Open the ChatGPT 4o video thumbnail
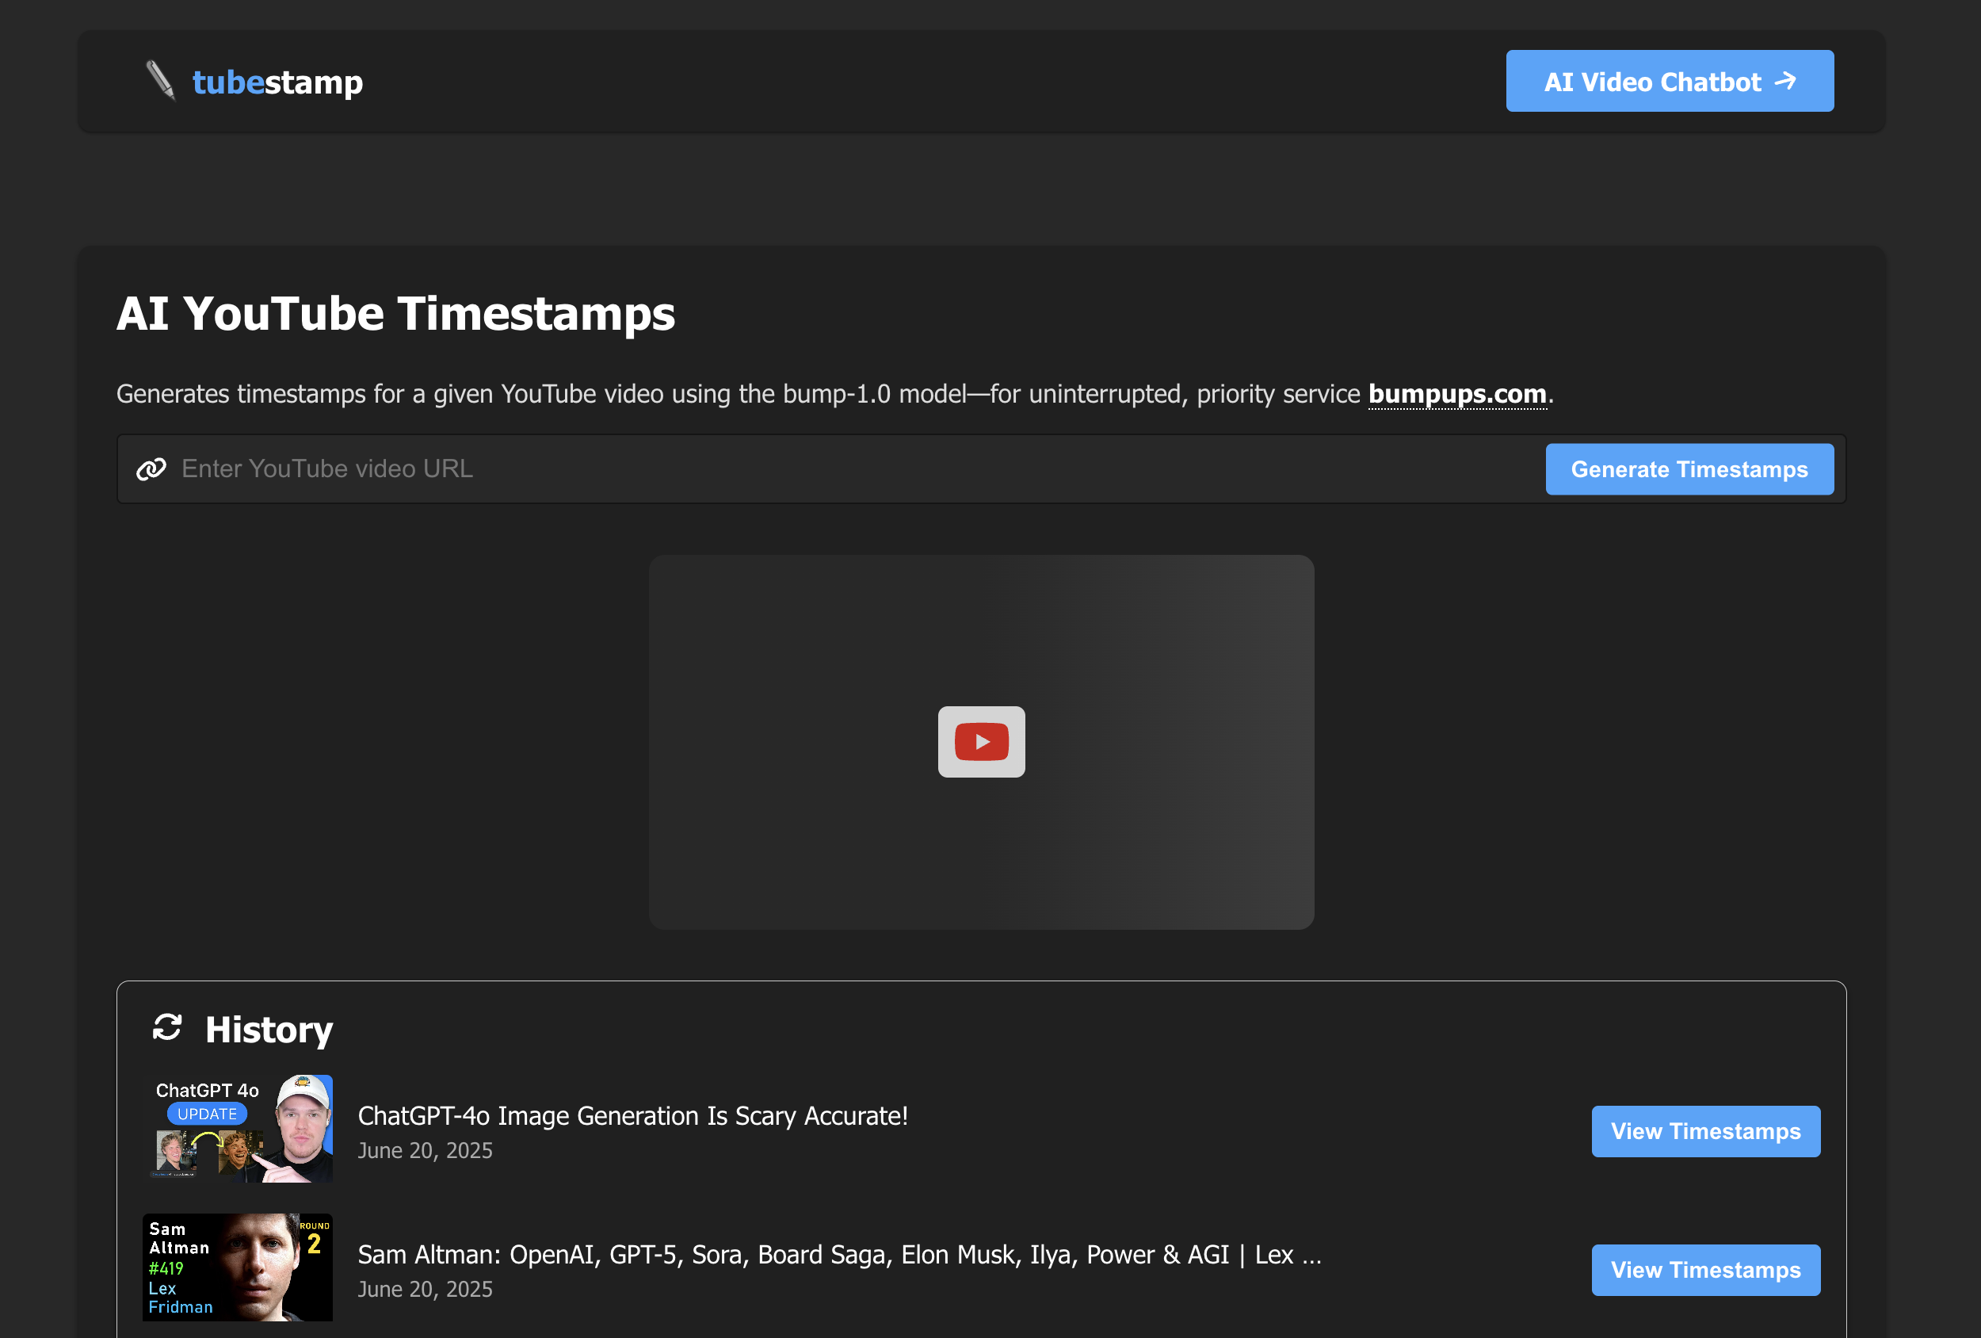The height and width of the screenshot is (1338, 1981). [x=237, y=1128]
